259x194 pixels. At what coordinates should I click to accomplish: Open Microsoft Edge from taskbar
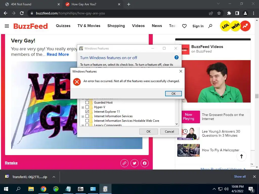[x=56, y=189]
